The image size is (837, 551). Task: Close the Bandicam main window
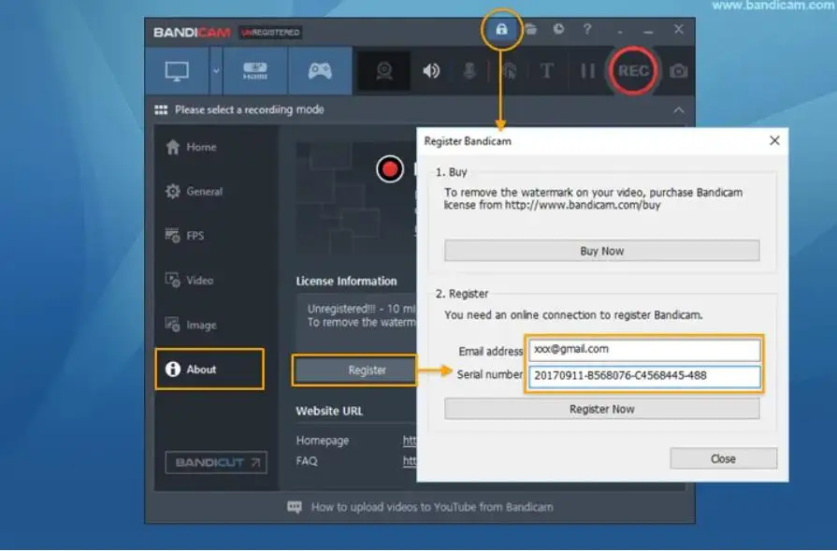point(678,29)
